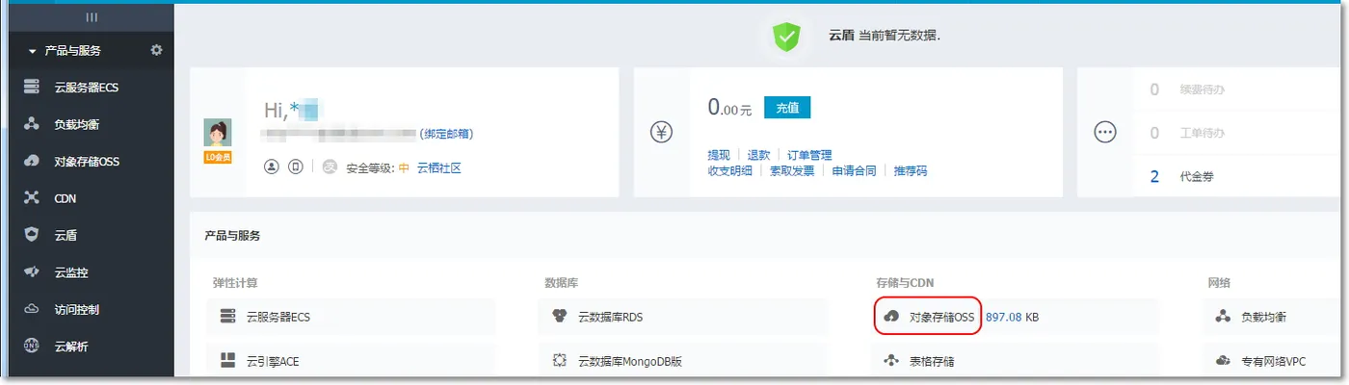Open 收支明细 link

(x=729, y=170)
